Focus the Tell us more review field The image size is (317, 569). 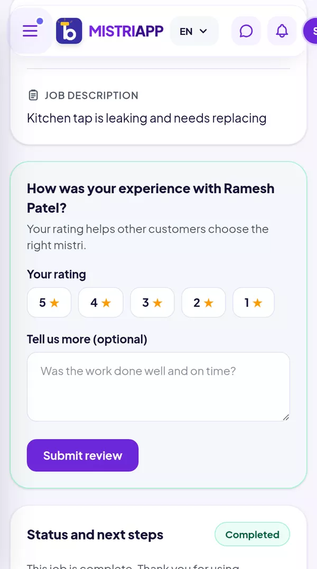[158, 386]
